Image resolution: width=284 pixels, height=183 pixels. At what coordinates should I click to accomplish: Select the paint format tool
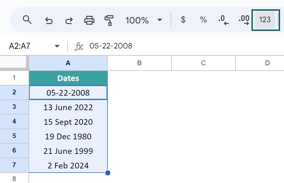coord(109,21)
